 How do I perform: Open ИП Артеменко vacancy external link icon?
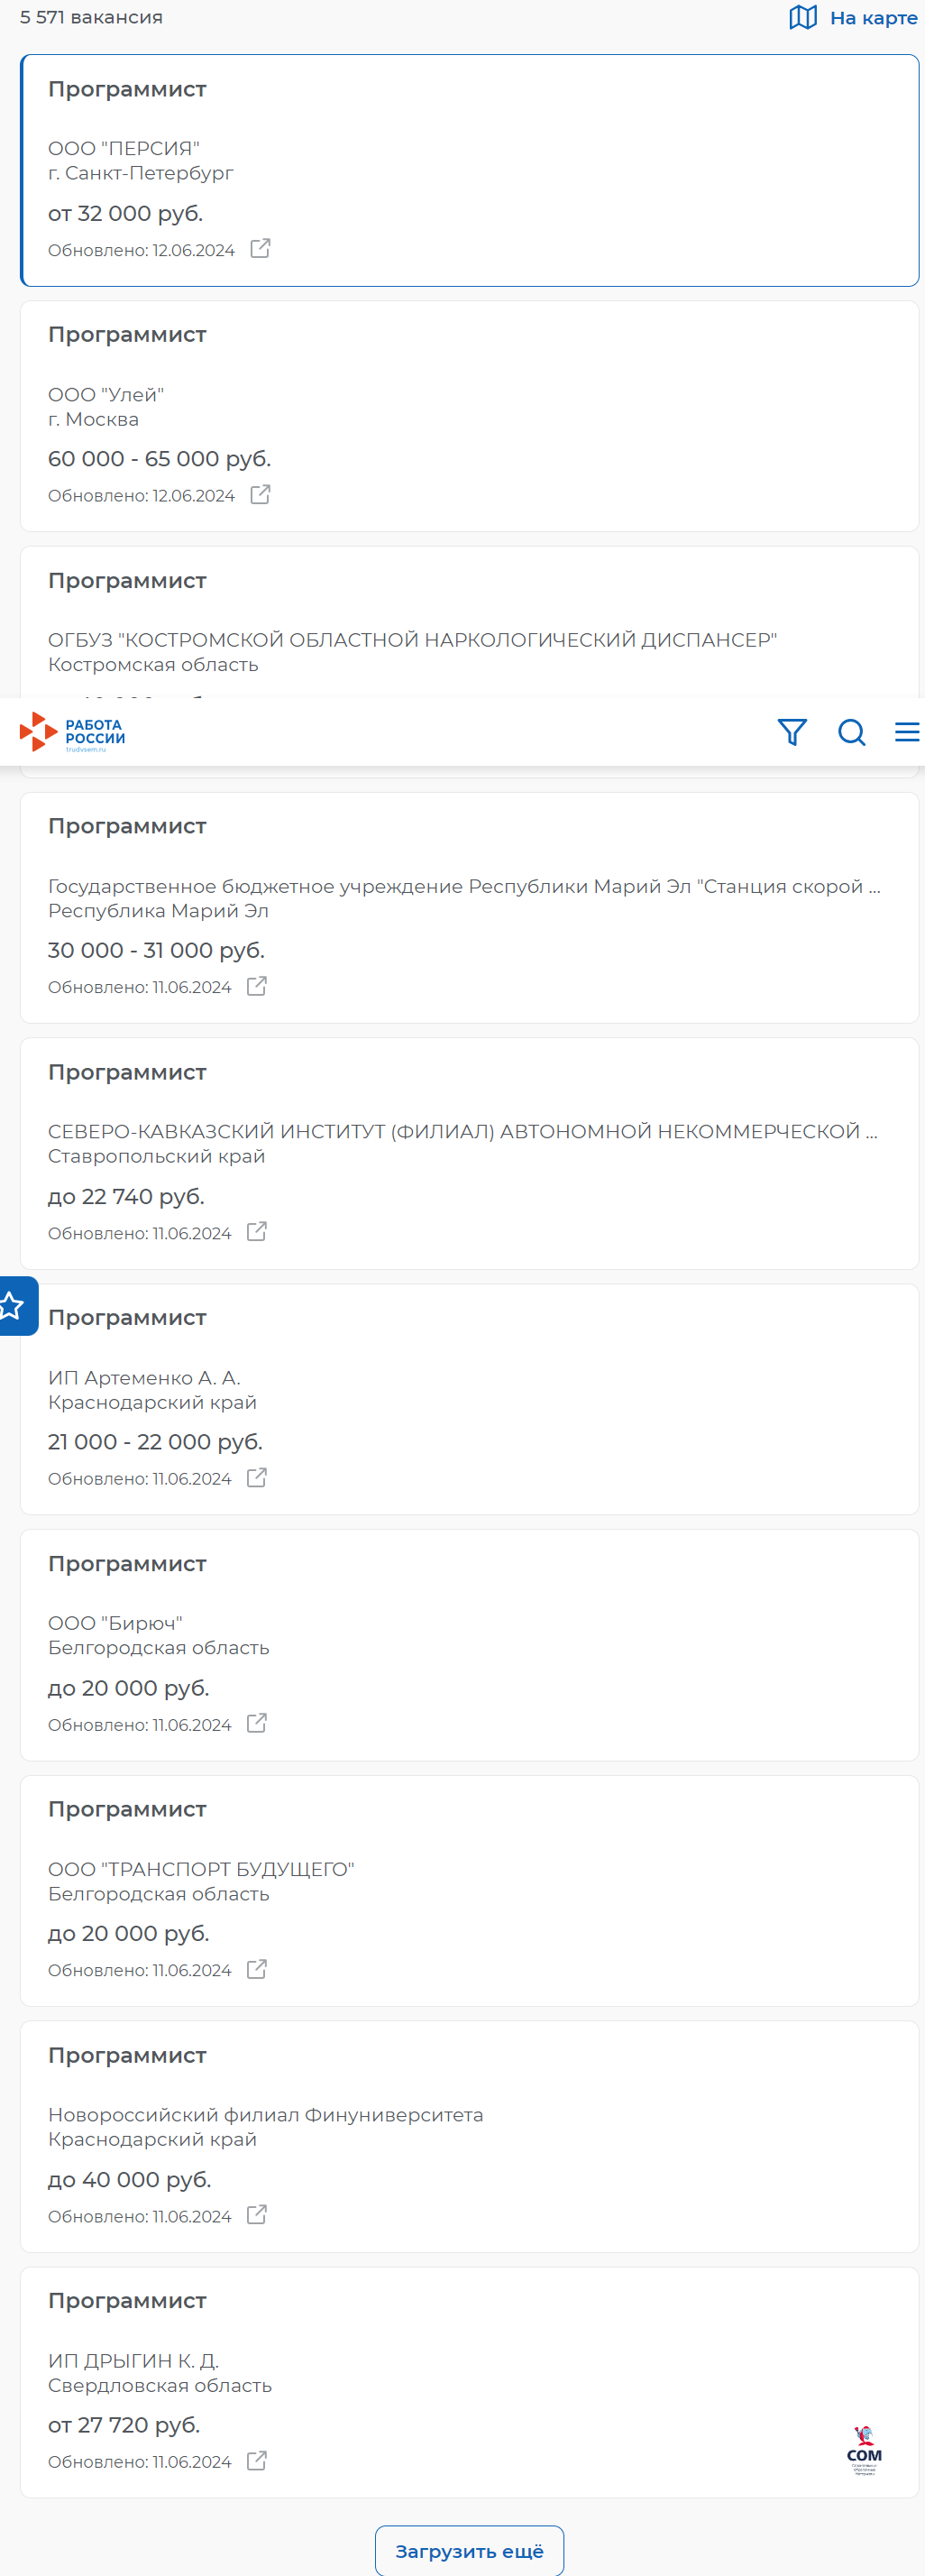257,1477
